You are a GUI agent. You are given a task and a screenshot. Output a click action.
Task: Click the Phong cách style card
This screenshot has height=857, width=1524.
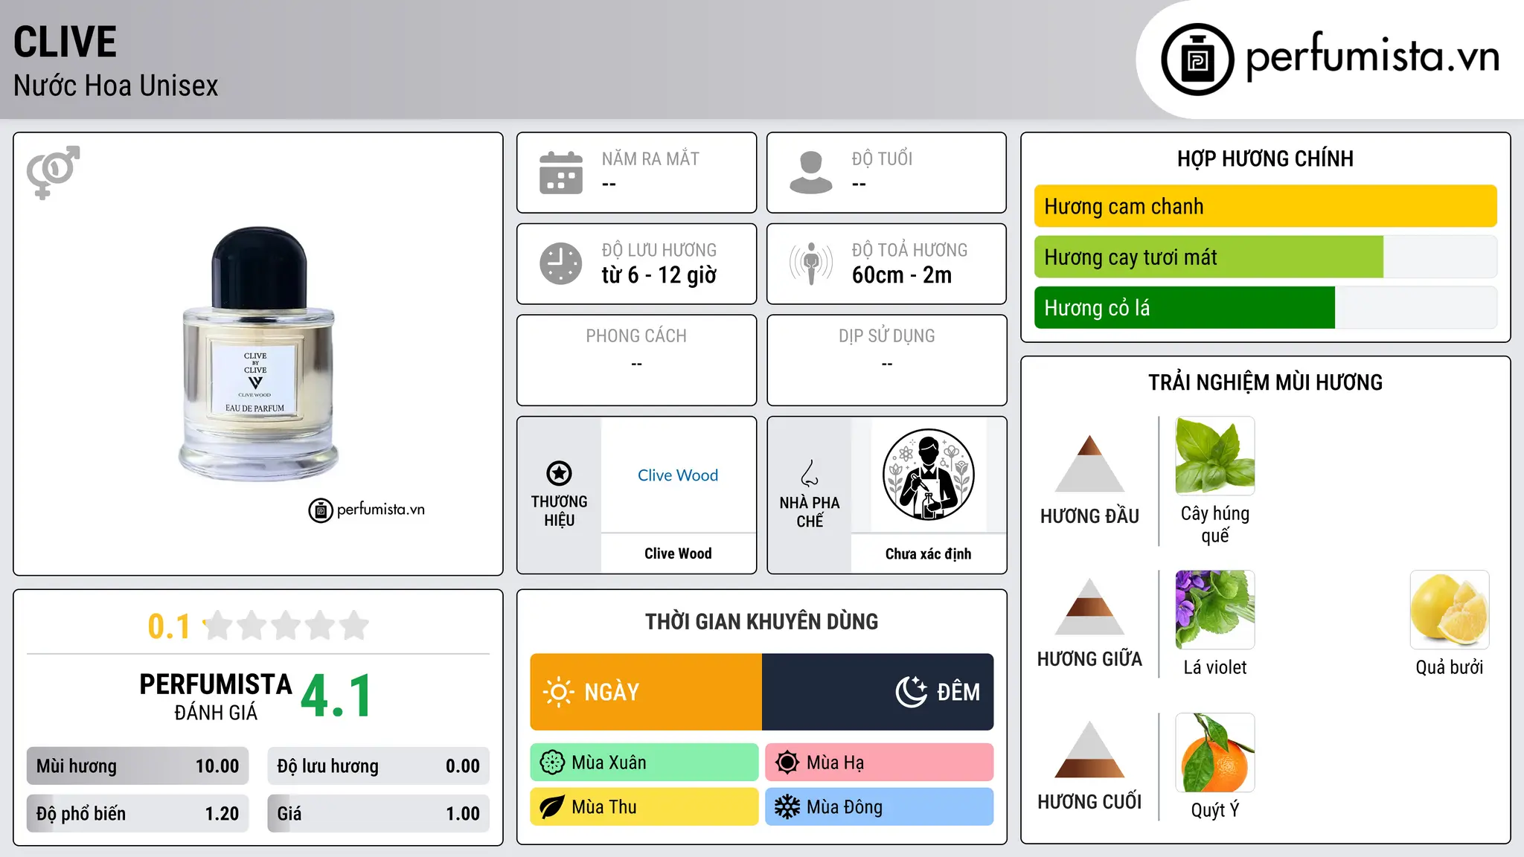(637, 360)
